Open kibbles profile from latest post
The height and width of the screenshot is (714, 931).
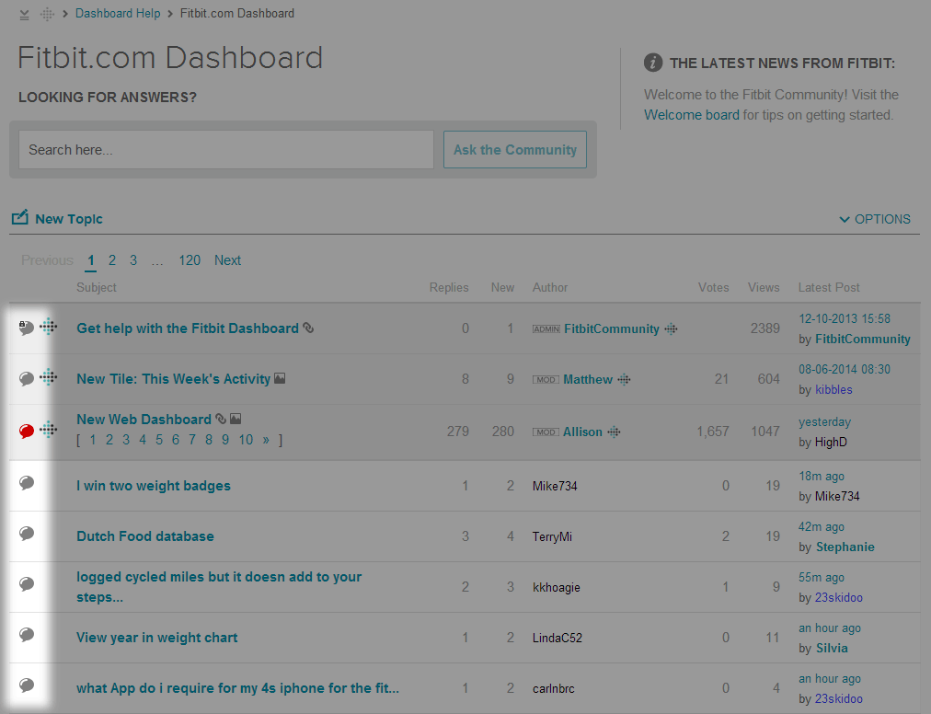833,390
